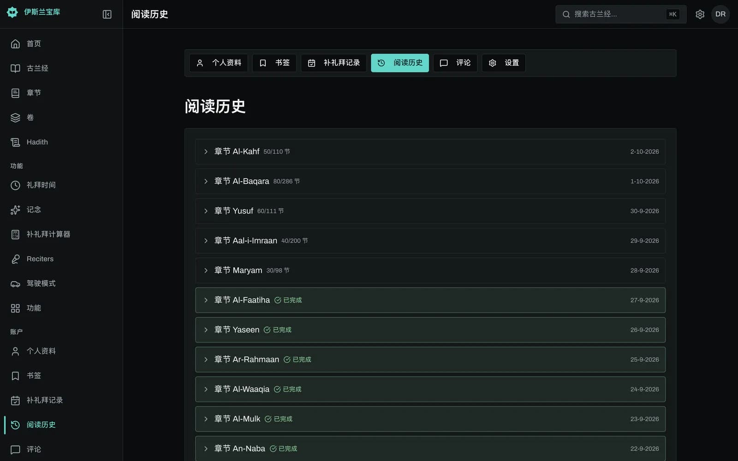The width and height of the screenshot is (738, 461).
Task: Expand the Al-Kahf chapter row
Action: (x=430, y=152)
